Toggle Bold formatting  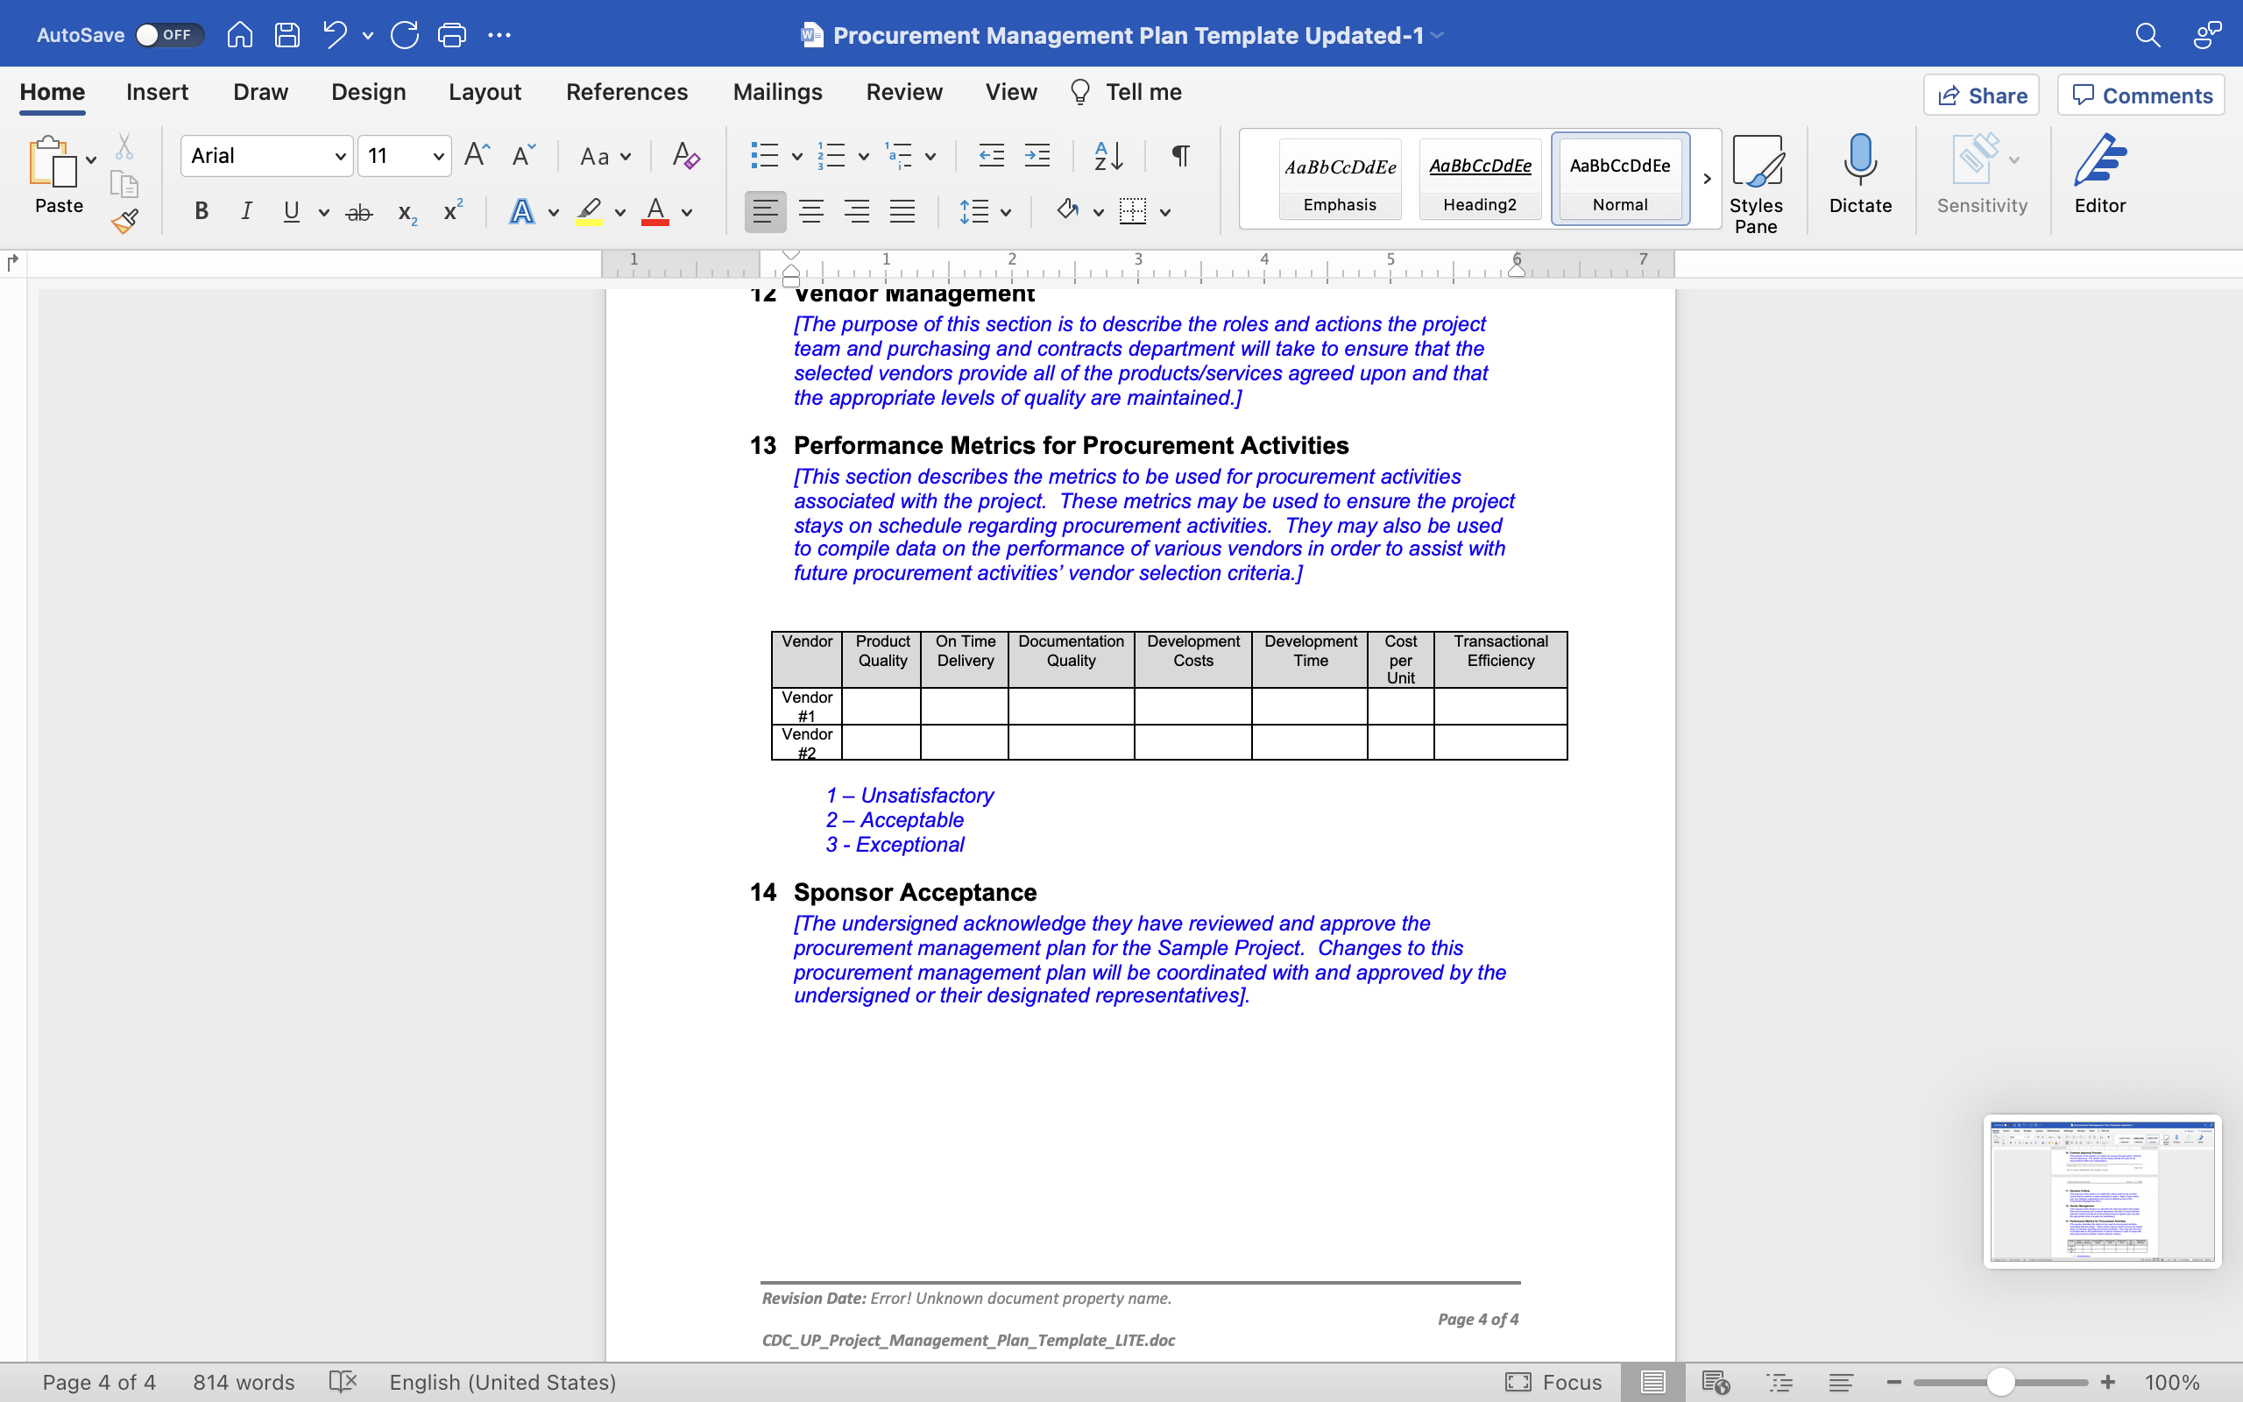coord(202,211)
